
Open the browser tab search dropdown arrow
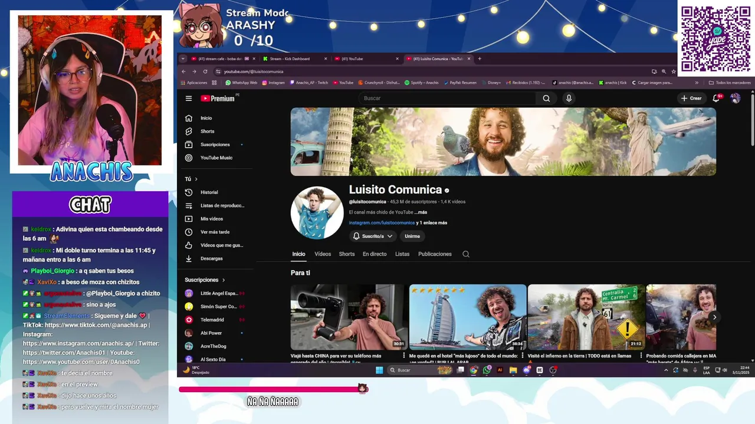point(183,59)
